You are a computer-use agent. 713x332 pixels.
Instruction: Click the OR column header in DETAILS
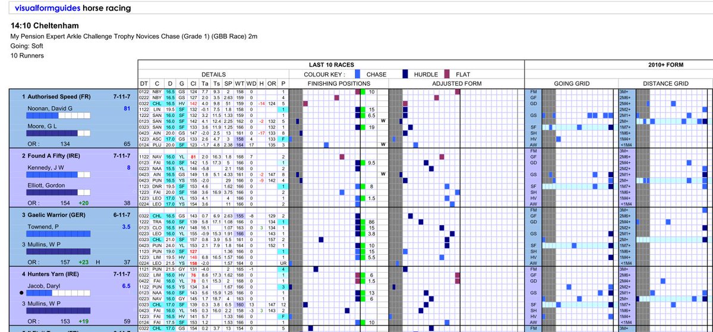coord(273,84)
